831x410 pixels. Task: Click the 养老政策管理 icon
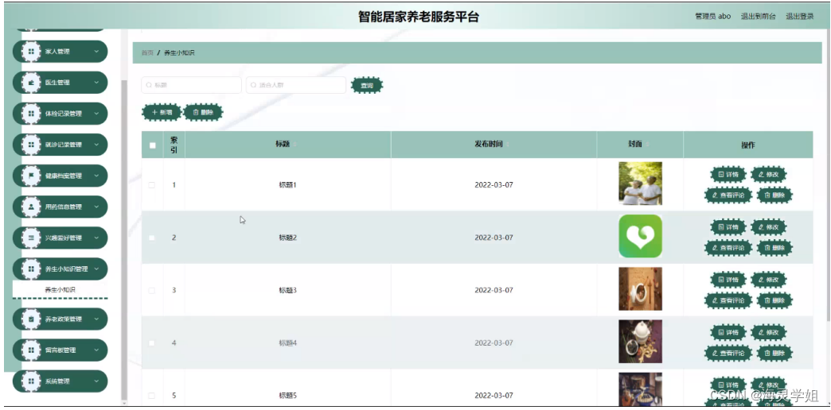(31, 319)
